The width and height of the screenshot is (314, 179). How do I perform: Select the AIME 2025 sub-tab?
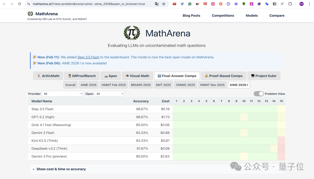(x=88, y=85)
